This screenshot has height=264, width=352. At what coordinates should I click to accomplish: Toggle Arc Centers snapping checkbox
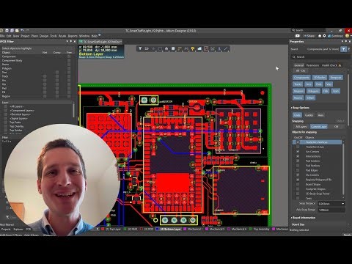pyautogui.click(x=298, y=152)
